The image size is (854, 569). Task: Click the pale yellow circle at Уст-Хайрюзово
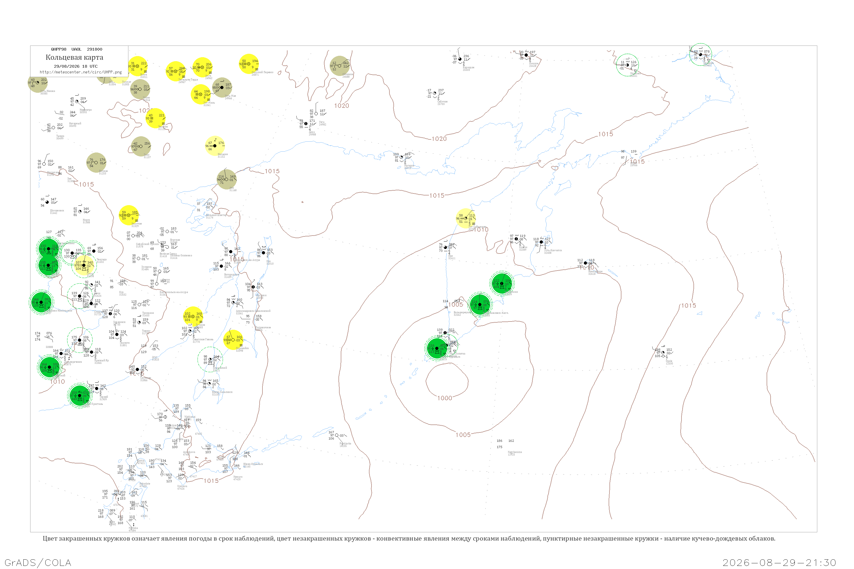coord(465,218)
